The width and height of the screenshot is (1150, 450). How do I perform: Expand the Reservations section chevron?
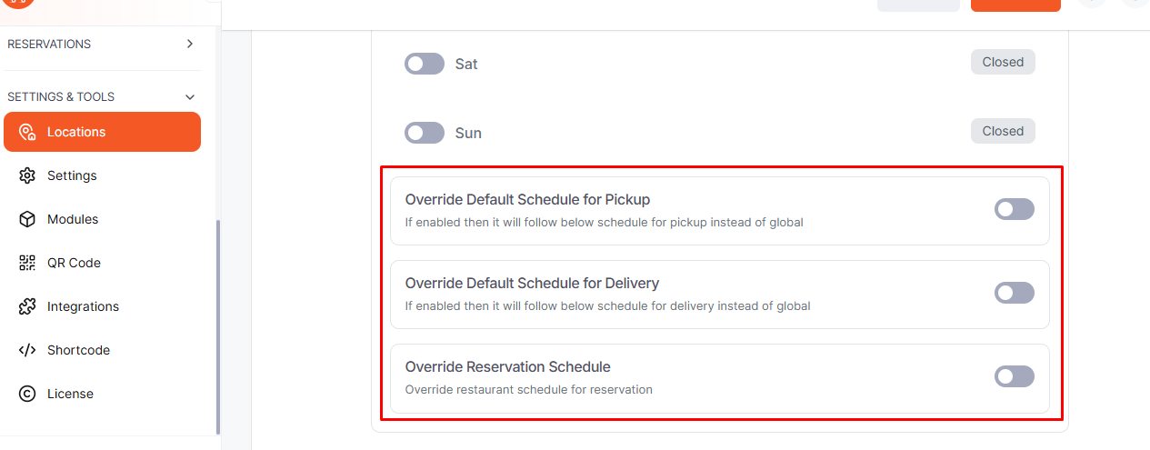point(189,44)
